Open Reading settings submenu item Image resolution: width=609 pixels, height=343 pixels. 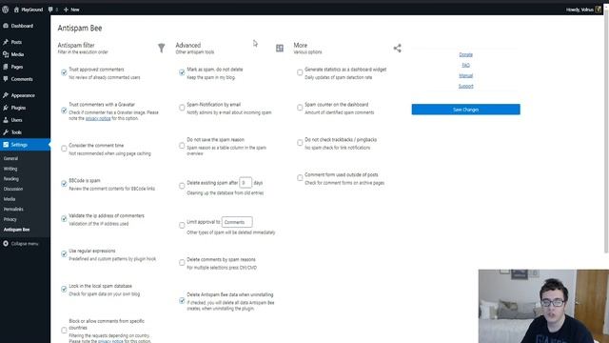11,179
